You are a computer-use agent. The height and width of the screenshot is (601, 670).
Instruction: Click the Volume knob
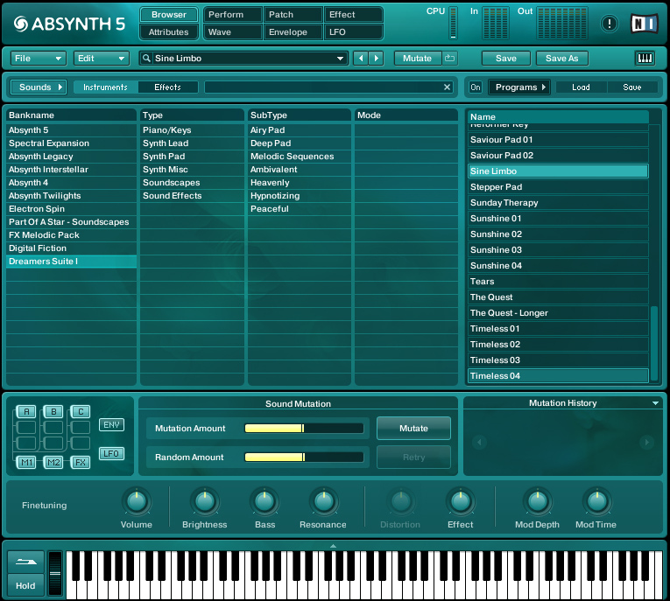pos(137,501)
